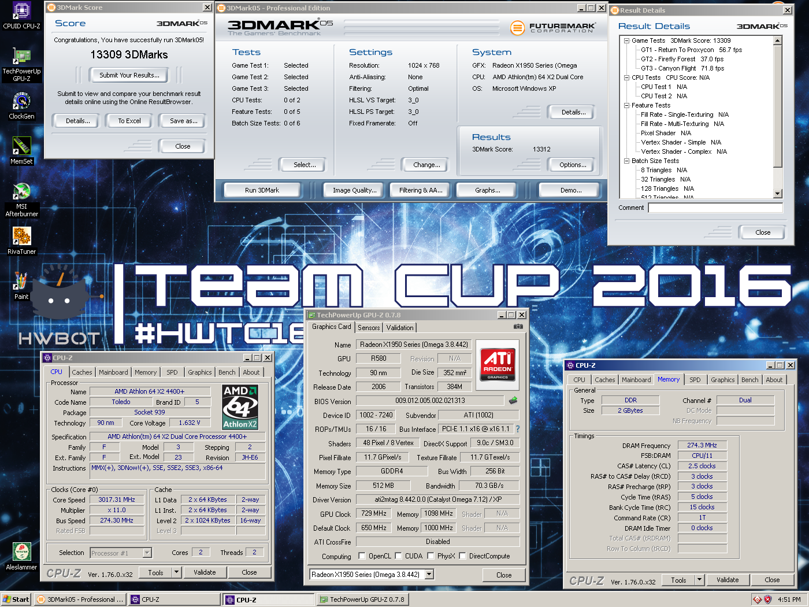Click the red shield tray icon
Screen dimensions: 809x607
[767, 599]
